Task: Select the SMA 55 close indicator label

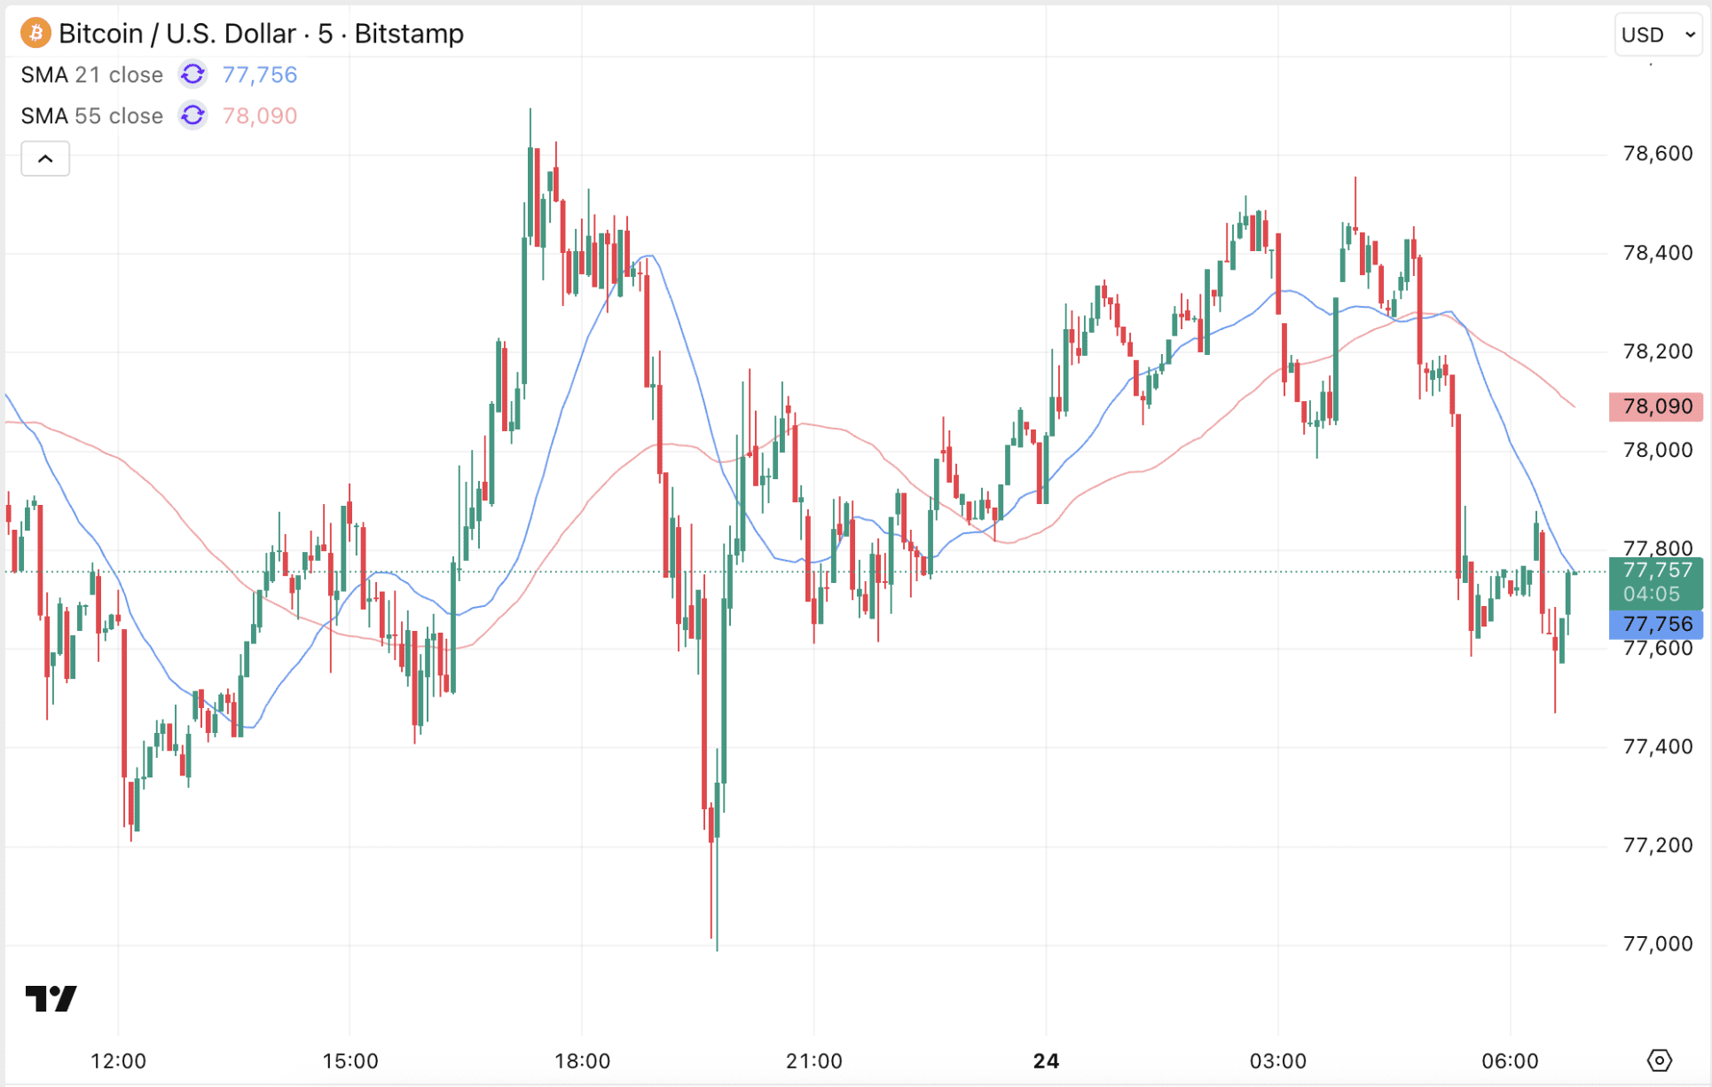Action: click(x=91, y=115)
